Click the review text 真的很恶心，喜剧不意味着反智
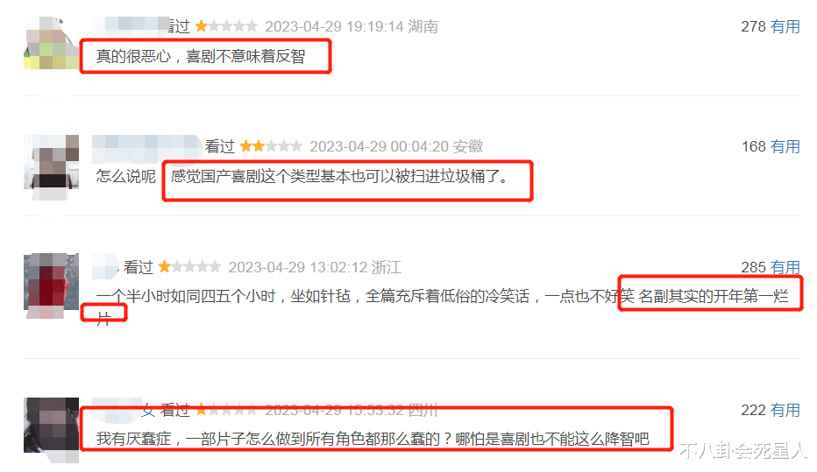The image size is (817, 472). click(x=201, y=56)
